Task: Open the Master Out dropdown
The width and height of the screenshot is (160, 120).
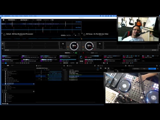Action: coord(68,53)
